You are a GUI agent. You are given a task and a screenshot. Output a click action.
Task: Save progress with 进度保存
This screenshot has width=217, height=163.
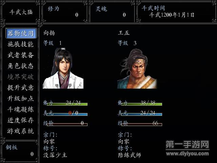[x=20, y=120]
